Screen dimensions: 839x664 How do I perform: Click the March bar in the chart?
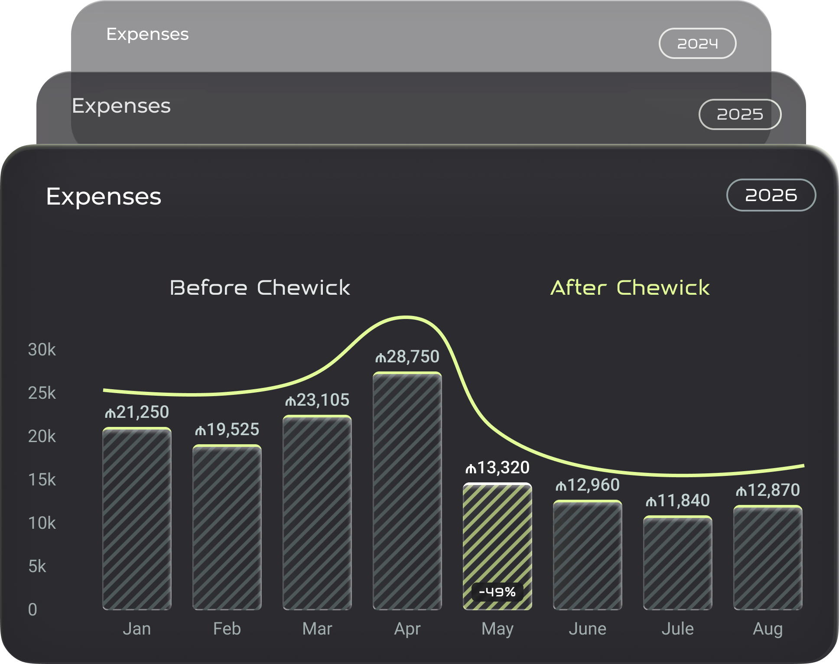pos(317,512)
